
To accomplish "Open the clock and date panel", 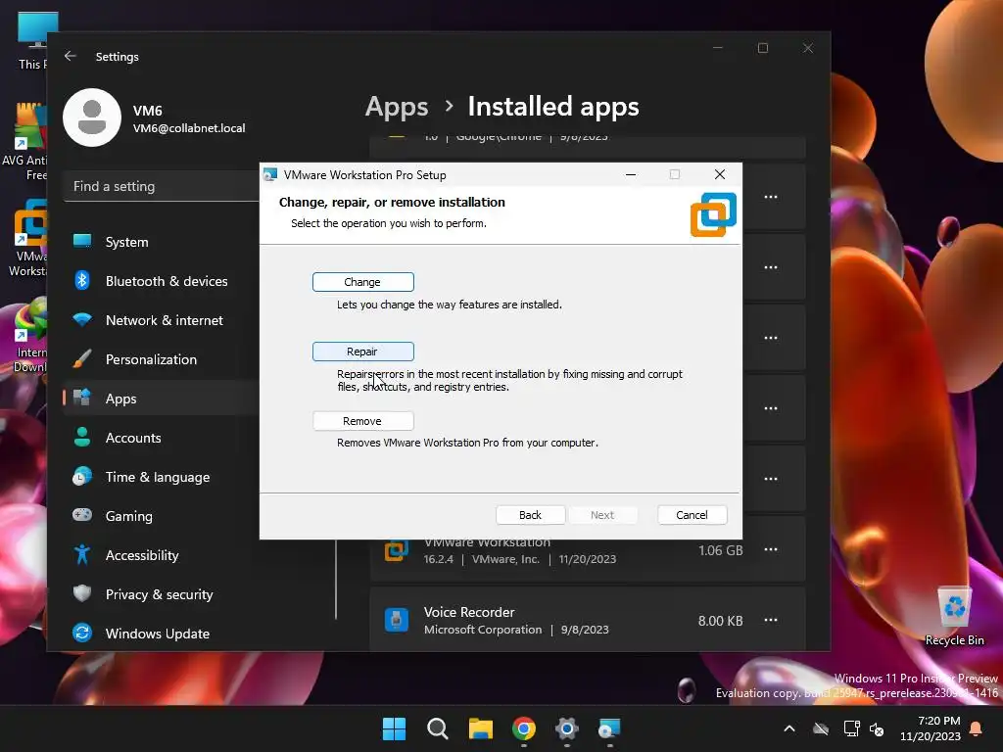I will point(931,728).
